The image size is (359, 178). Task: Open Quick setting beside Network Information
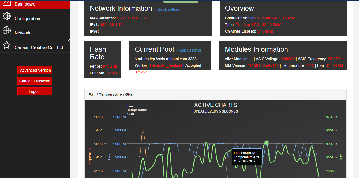pyautogui.click(x=166, y=9)
